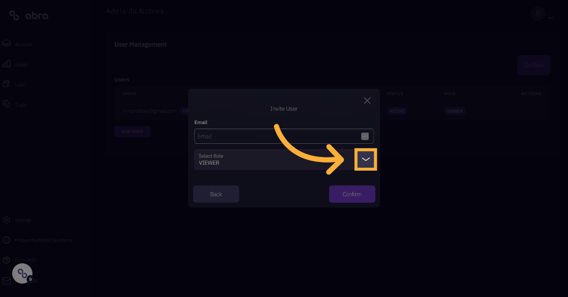Click the Form ADV question mark icon

click(x=6, y=260)
